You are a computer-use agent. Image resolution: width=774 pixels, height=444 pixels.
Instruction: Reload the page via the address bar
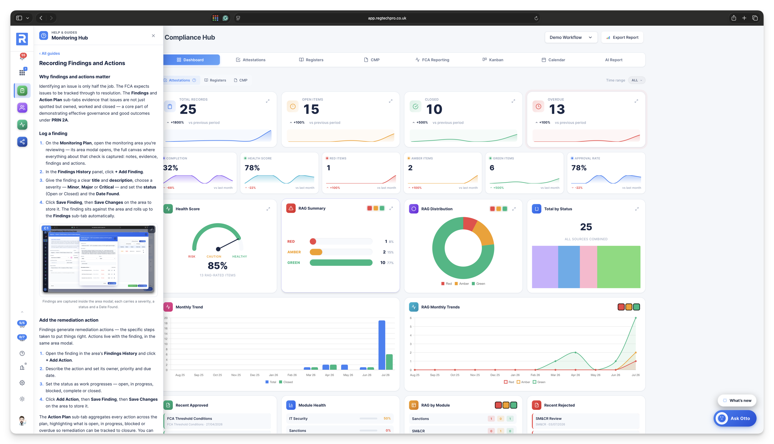click(x=536, y=18)
